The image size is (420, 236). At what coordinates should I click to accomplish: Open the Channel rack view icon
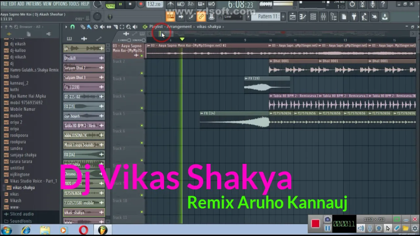tap(313, 16)
